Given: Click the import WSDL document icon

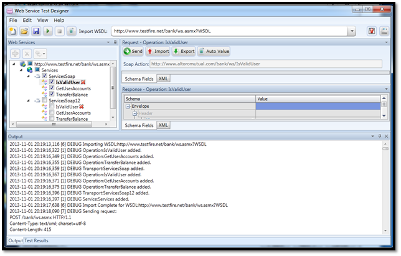Looking at the screenshot, I should (x=71, y=31).
